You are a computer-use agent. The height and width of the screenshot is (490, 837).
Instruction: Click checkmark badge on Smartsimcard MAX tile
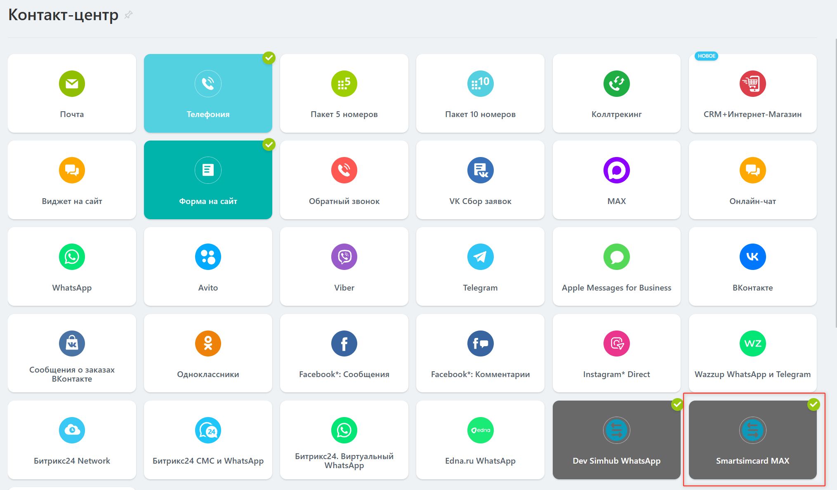813,405
